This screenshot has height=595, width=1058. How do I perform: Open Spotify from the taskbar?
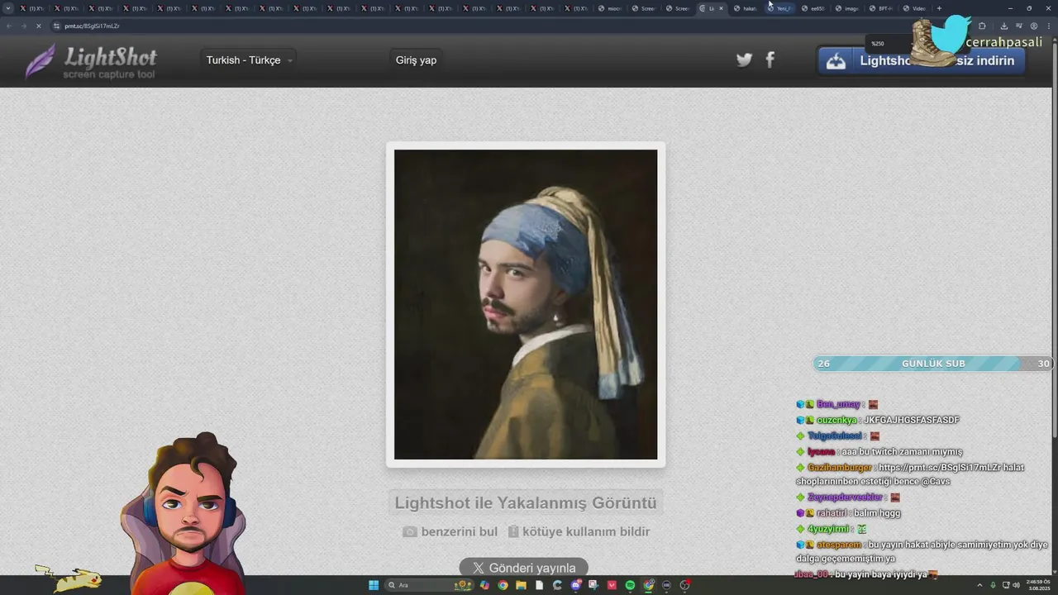630,585
